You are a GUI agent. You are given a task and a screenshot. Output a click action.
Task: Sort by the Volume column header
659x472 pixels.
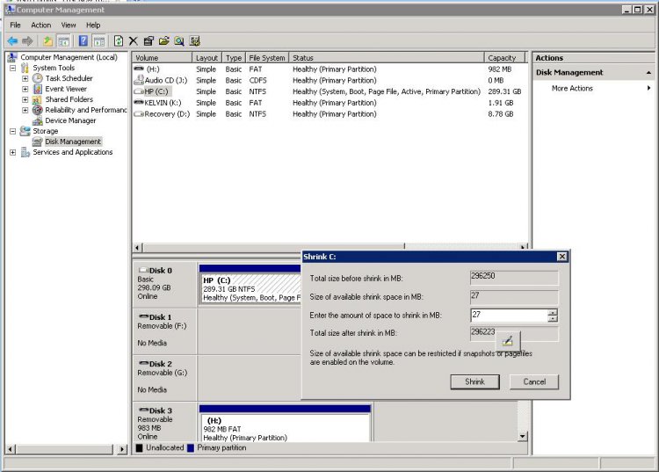(163, 58)
